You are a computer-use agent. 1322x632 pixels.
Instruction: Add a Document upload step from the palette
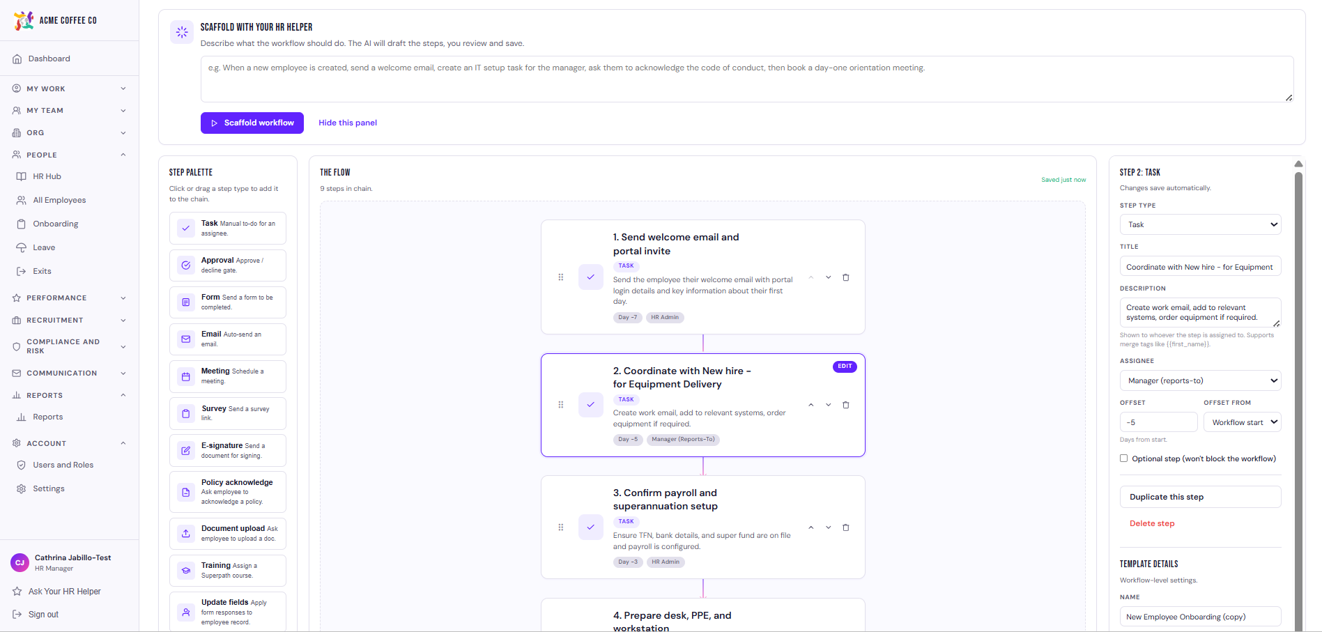(x=227, y=533)
